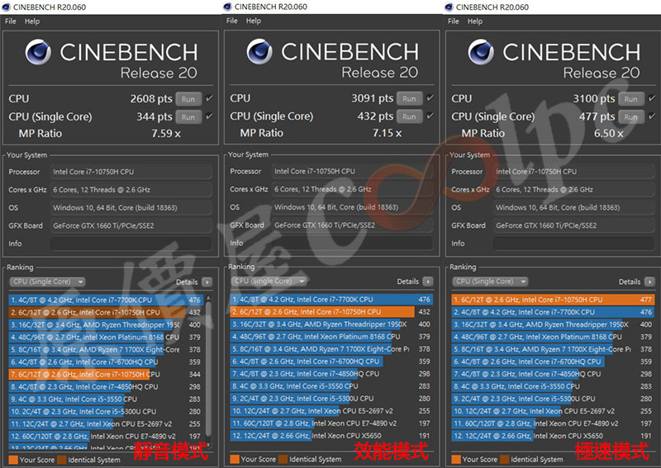661x468 pixels.
Task: Run CPU test beside 3100 pts
Action: [x=631, y=99]
